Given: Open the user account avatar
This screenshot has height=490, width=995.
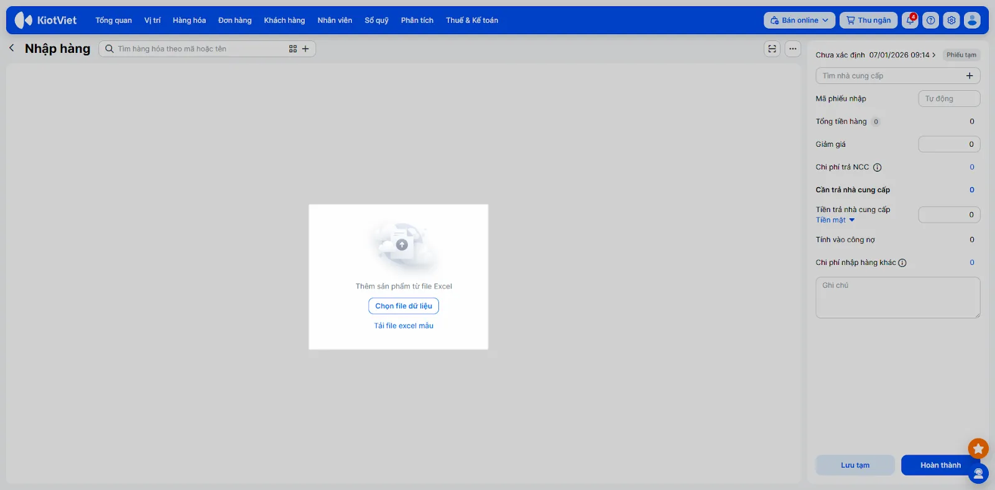Looking at the screenshot, I should [972, 20].
